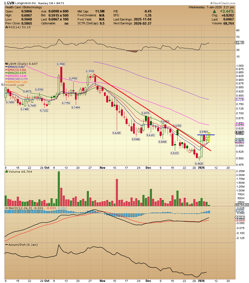Click the EMA(13) 0.566 legend entry
This screenshot has height=283, width=249.
[x=17, y=70]
